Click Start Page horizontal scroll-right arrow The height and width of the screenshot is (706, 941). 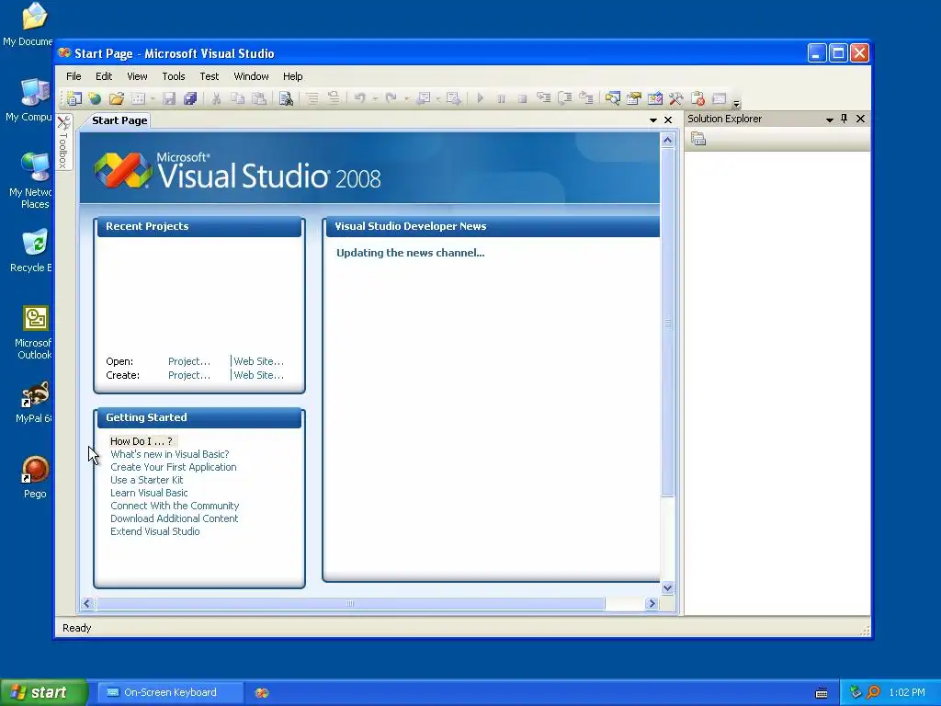(x=652, y=604)
